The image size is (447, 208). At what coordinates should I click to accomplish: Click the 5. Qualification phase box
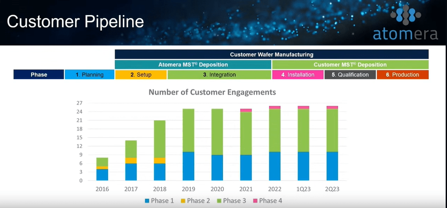[x=350, y=75]
